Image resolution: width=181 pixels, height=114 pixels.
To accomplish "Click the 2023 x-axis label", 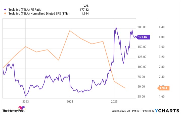I will click(25, 101).
